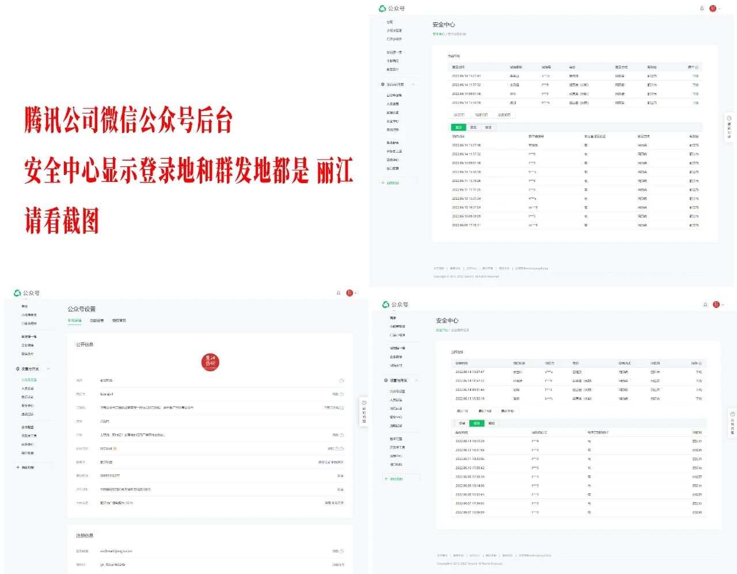
Task: Click 下线 for 2022.06.14 13:27:47 in 群发-tab screenshot
Action: click(x=699, y=372)
